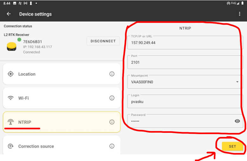This screenshot has width=247, height=161.
Task: Toggle password visibility with eye icon
Action: 237,121
